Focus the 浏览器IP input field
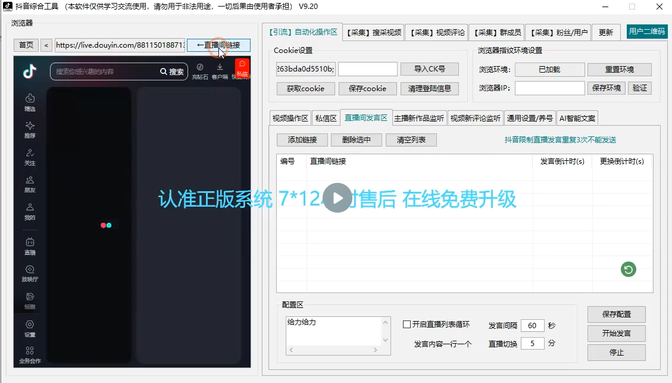Image resolution: width=672 pixels, height=383 pixels. (x=549, y=88)
